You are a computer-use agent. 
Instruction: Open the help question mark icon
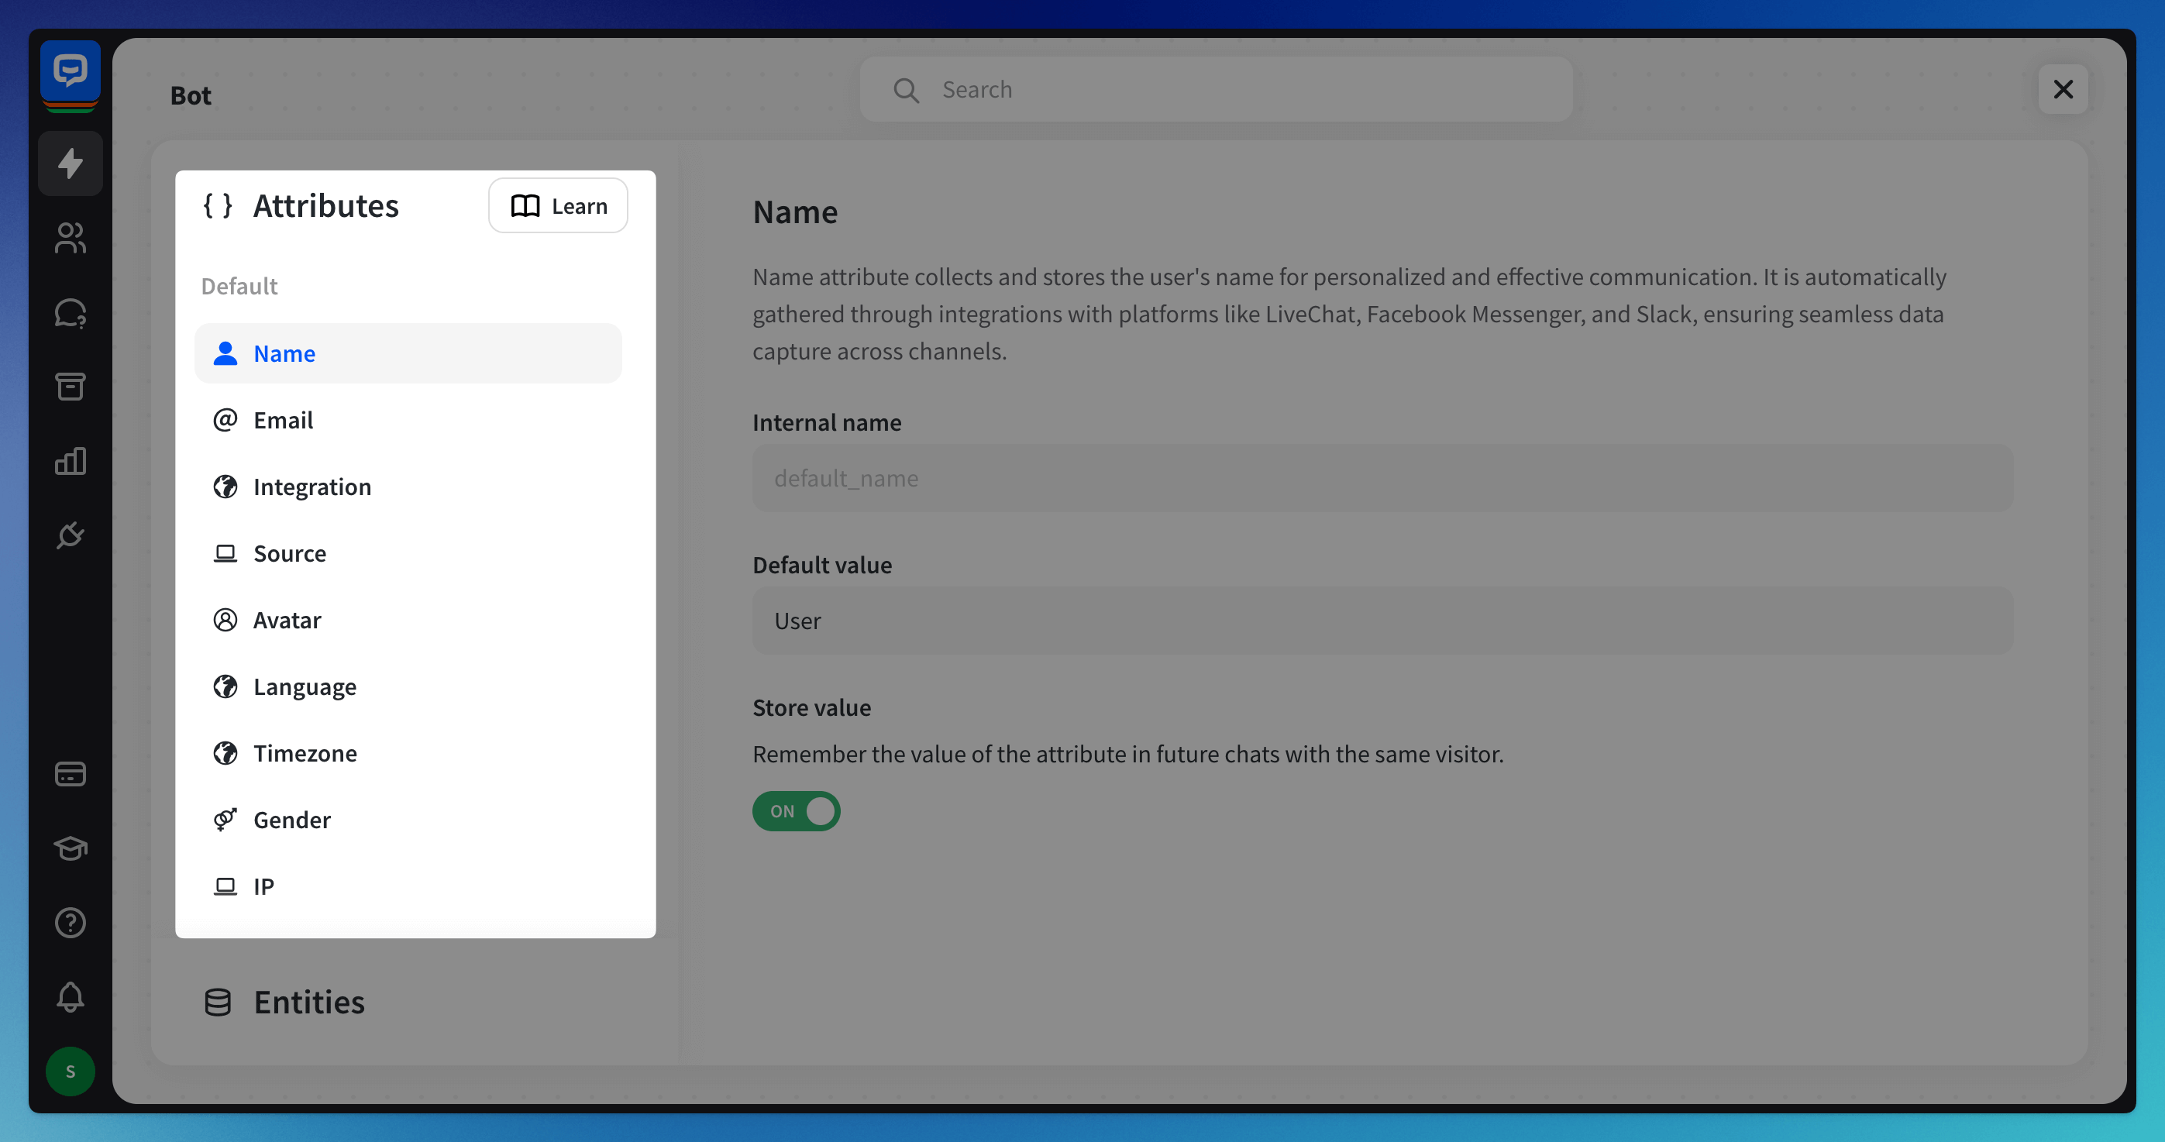tap(70, 923)
